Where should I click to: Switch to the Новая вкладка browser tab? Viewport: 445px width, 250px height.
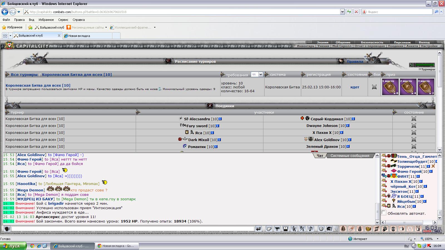pyautogui.click(x=87, y=36)
